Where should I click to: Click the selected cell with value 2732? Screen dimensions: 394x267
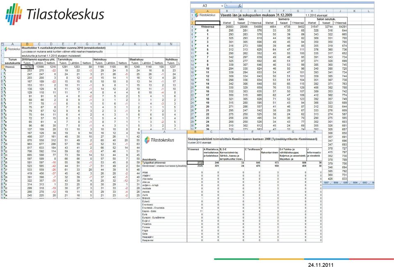coord(195,163)
